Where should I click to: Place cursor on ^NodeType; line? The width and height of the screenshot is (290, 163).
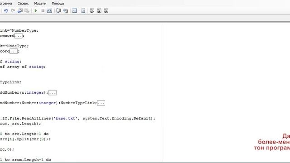coord(14,46)
